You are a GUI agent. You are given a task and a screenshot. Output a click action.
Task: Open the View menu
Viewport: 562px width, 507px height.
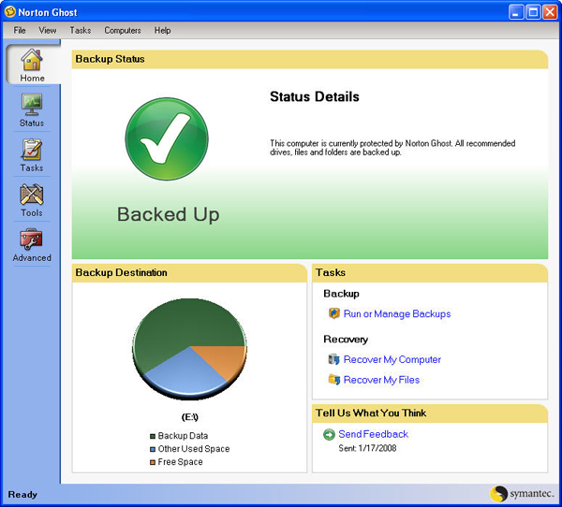pos(48,30)
